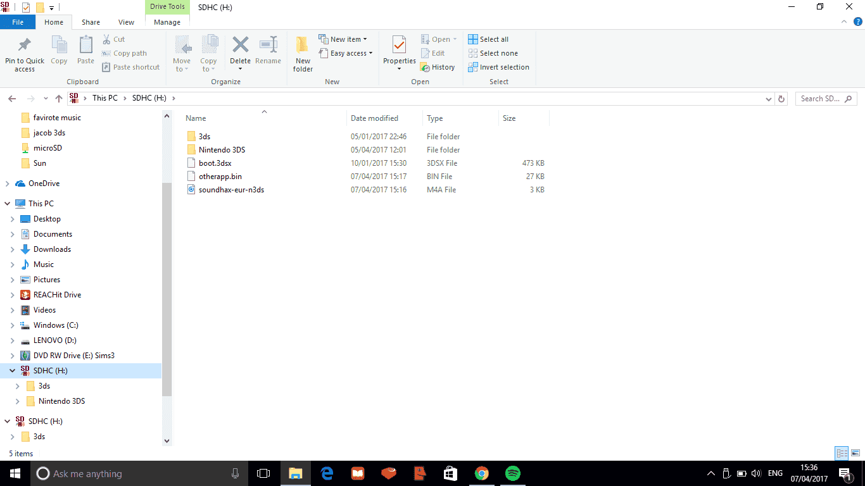The image size is (865, 486).
Task: Open the New item dropdown
Action: pyautogui.click(x=343, y=39)
